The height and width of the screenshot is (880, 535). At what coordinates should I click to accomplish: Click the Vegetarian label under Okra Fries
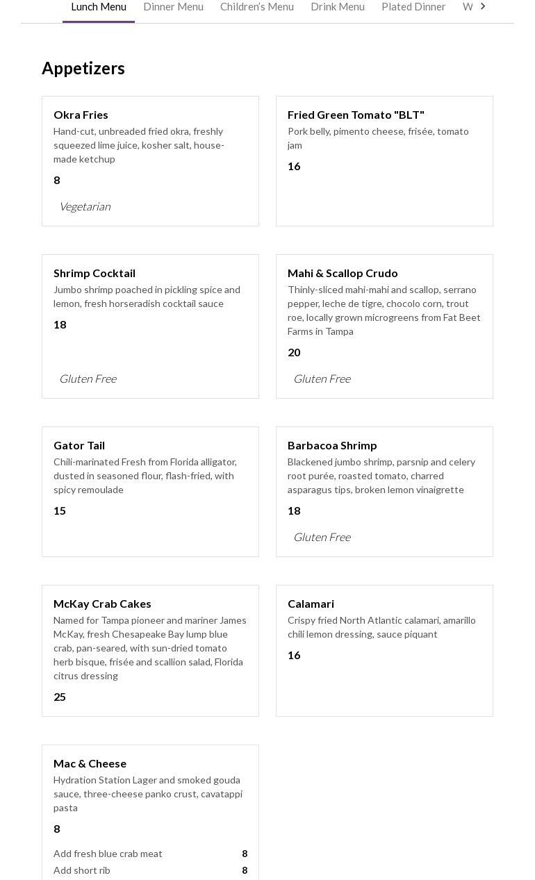coord(85,206)
